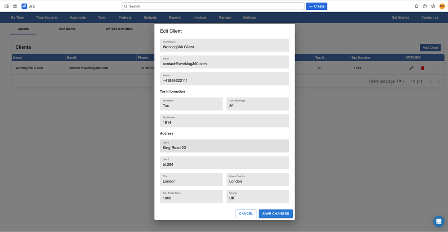Open the Budgets menu item
The image size is (448, 232).
coord(150,17)
